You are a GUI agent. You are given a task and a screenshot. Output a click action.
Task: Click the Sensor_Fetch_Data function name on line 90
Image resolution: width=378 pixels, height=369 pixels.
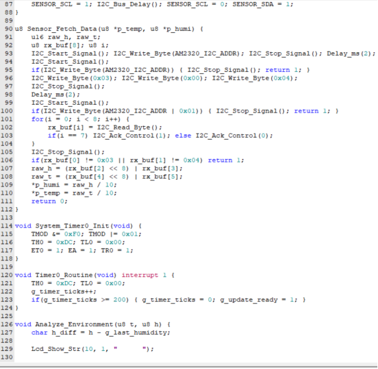(62, 29)
